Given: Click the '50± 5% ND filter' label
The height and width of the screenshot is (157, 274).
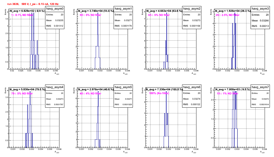Looking at the screenshot, I should [x=91, y=15].
